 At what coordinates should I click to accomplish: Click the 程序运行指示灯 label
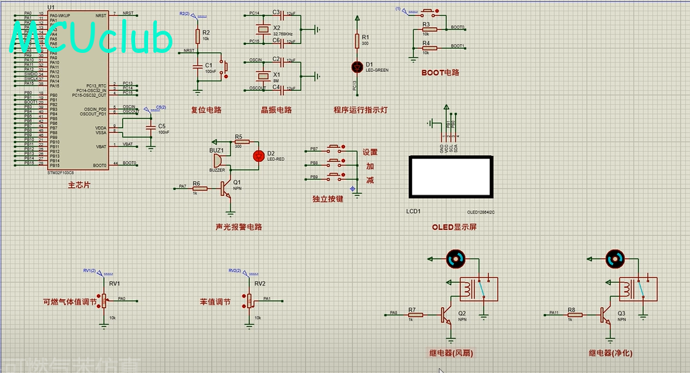coord(361,110)
